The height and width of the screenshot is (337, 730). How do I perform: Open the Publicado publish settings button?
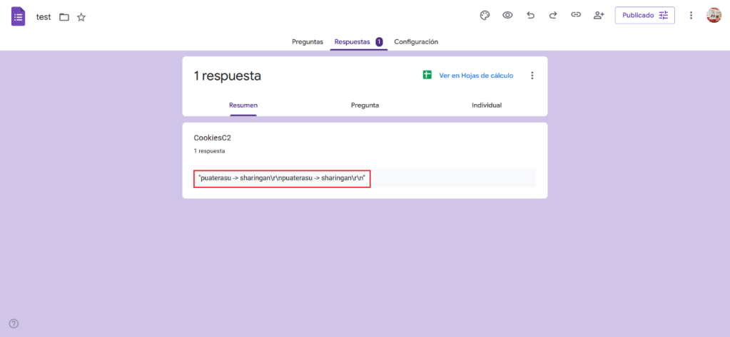(x=644, y=15)
